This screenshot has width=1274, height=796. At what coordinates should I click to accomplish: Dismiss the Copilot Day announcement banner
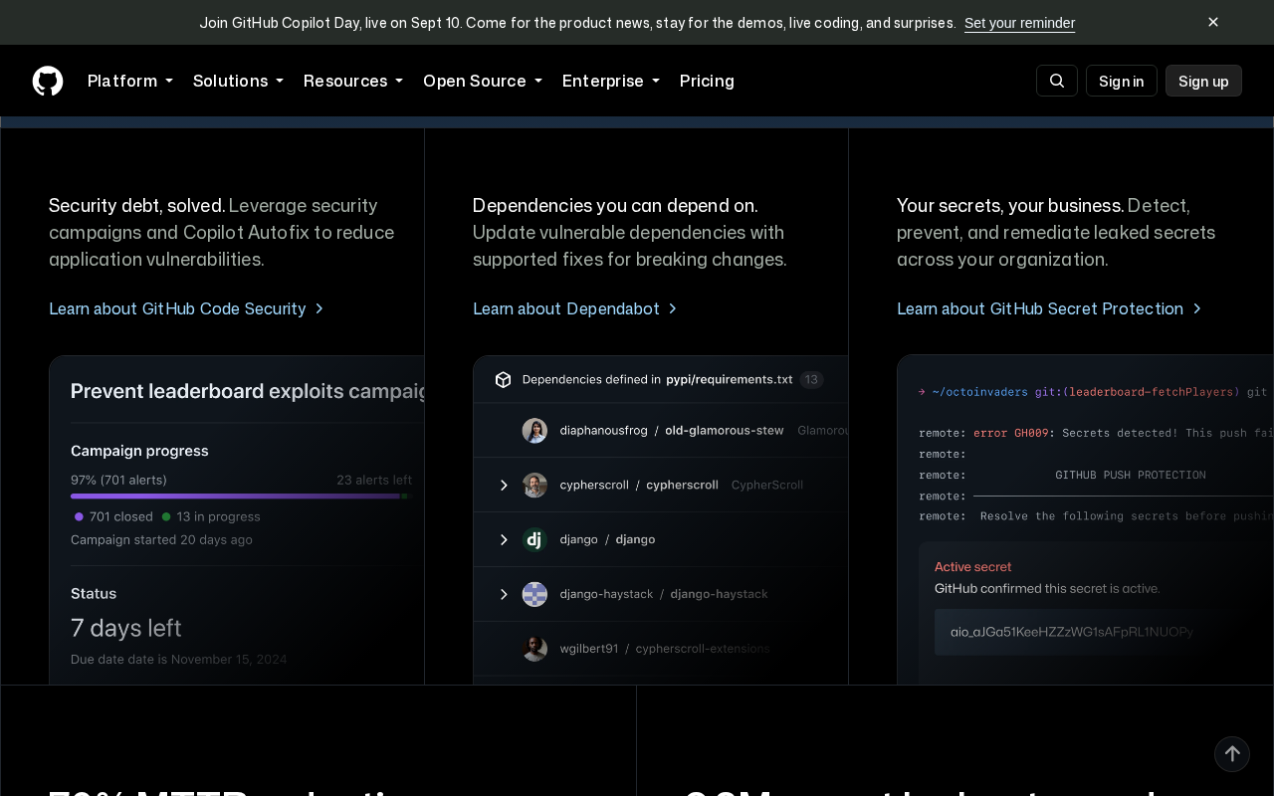click(1213, 22)
